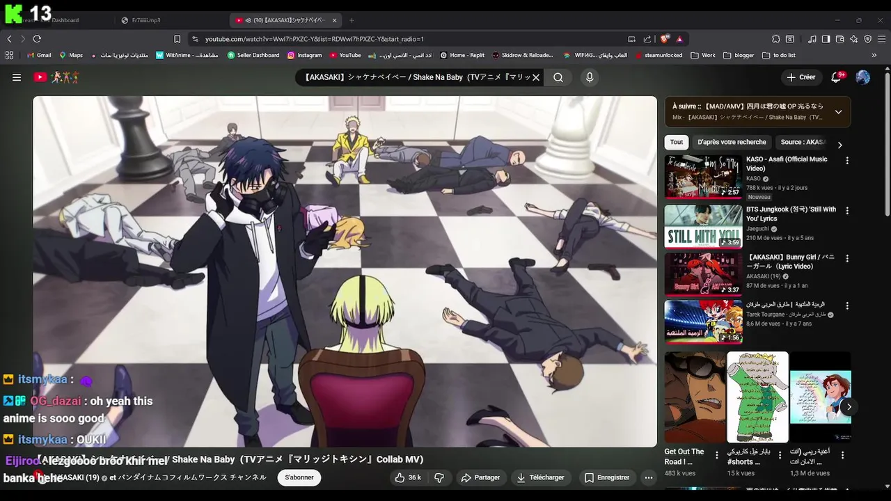891x501 pixels.
Task: Open Still With You video thumbnail
Action: [703, 226]
